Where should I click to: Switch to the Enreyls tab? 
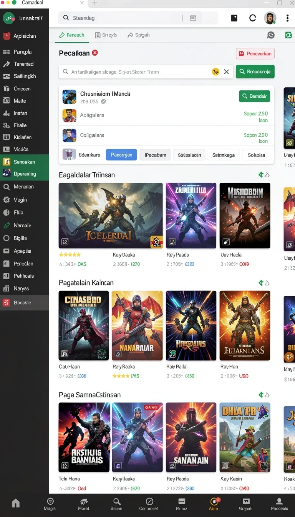pos(106,35)
